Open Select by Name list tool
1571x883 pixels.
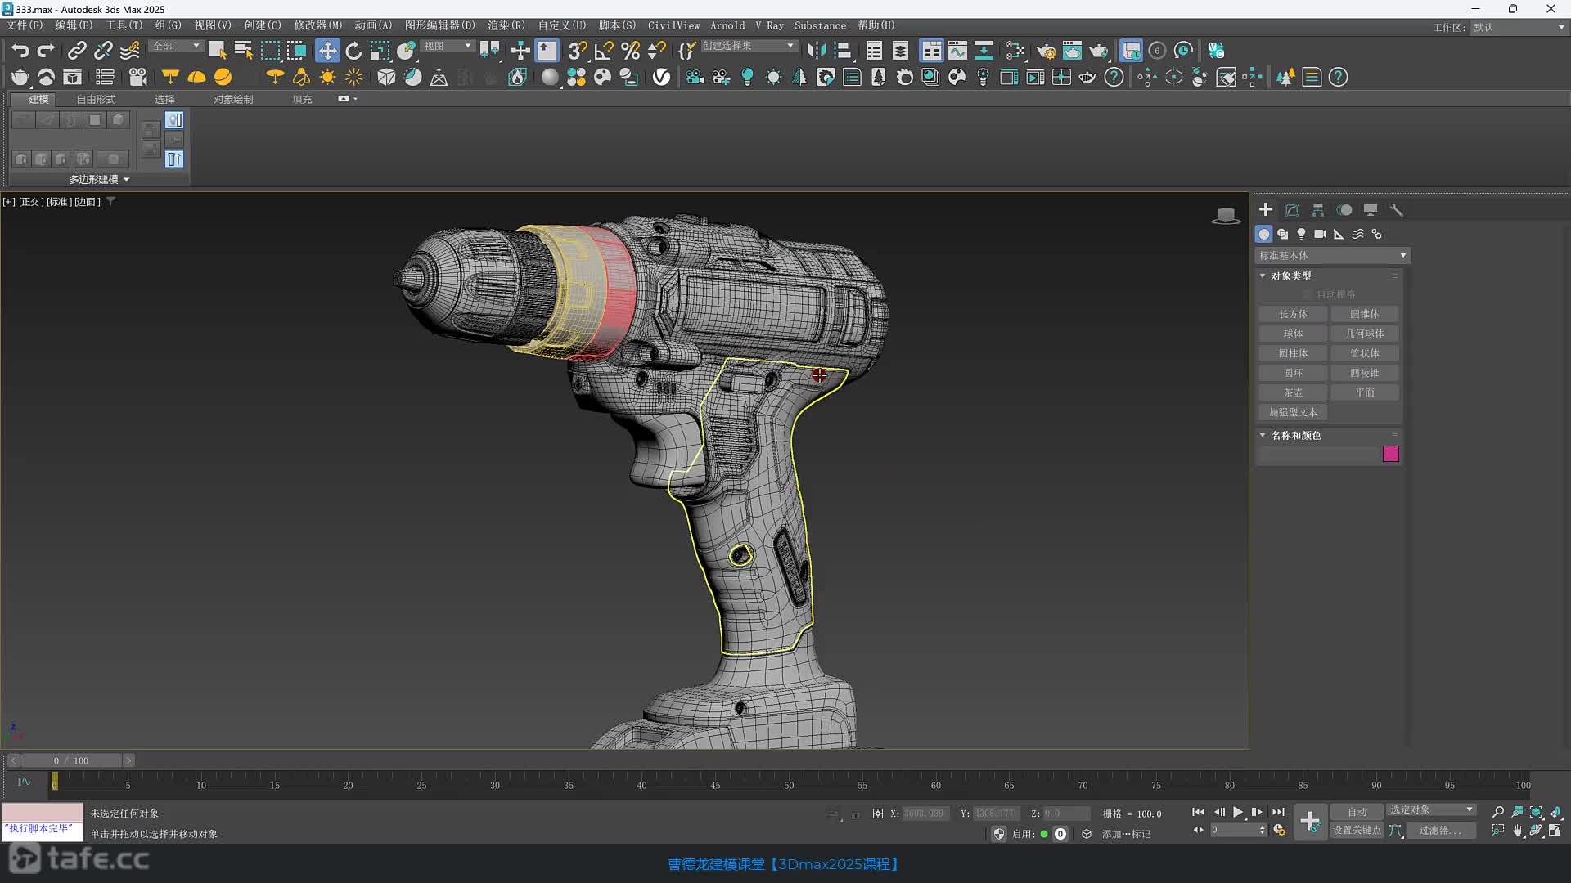pyautogui.click(x=243, y=51)
